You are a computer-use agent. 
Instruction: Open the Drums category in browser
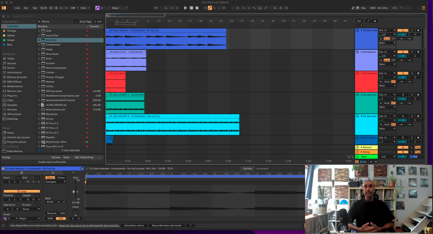(11, 68)
